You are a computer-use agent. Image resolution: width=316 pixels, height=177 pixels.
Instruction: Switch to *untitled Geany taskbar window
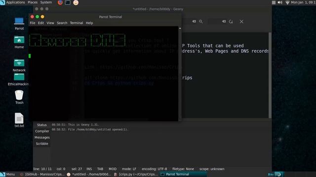click(x=89, y=175)
